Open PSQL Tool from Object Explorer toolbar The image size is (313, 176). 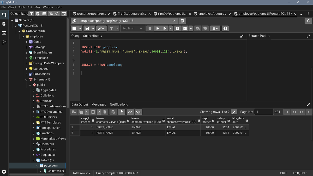pos(63,14)
